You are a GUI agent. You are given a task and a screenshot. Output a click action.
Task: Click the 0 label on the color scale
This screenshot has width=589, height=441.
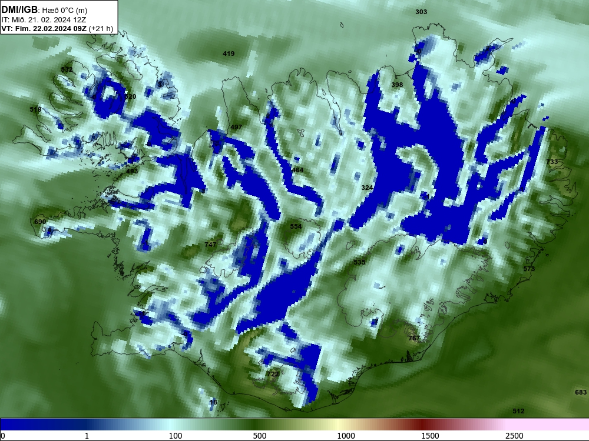tap(3, 436)
